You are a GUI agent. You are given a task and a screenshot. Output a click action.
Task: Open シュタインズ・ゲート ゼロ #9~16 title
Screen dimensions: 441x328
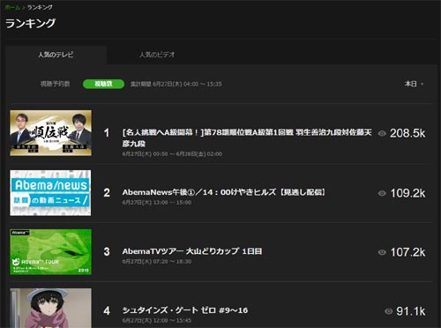[185, 310]
